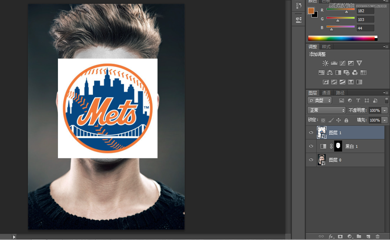Pick a color from the spectrum ramp
This screenshot has width=390, height=240.
[x=343, y=38]
